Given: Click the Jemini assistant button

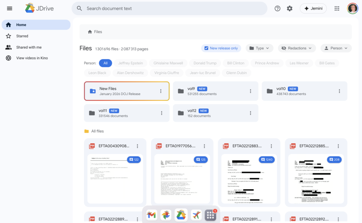Looking at the screenshot, I should (x=313, y=8).
